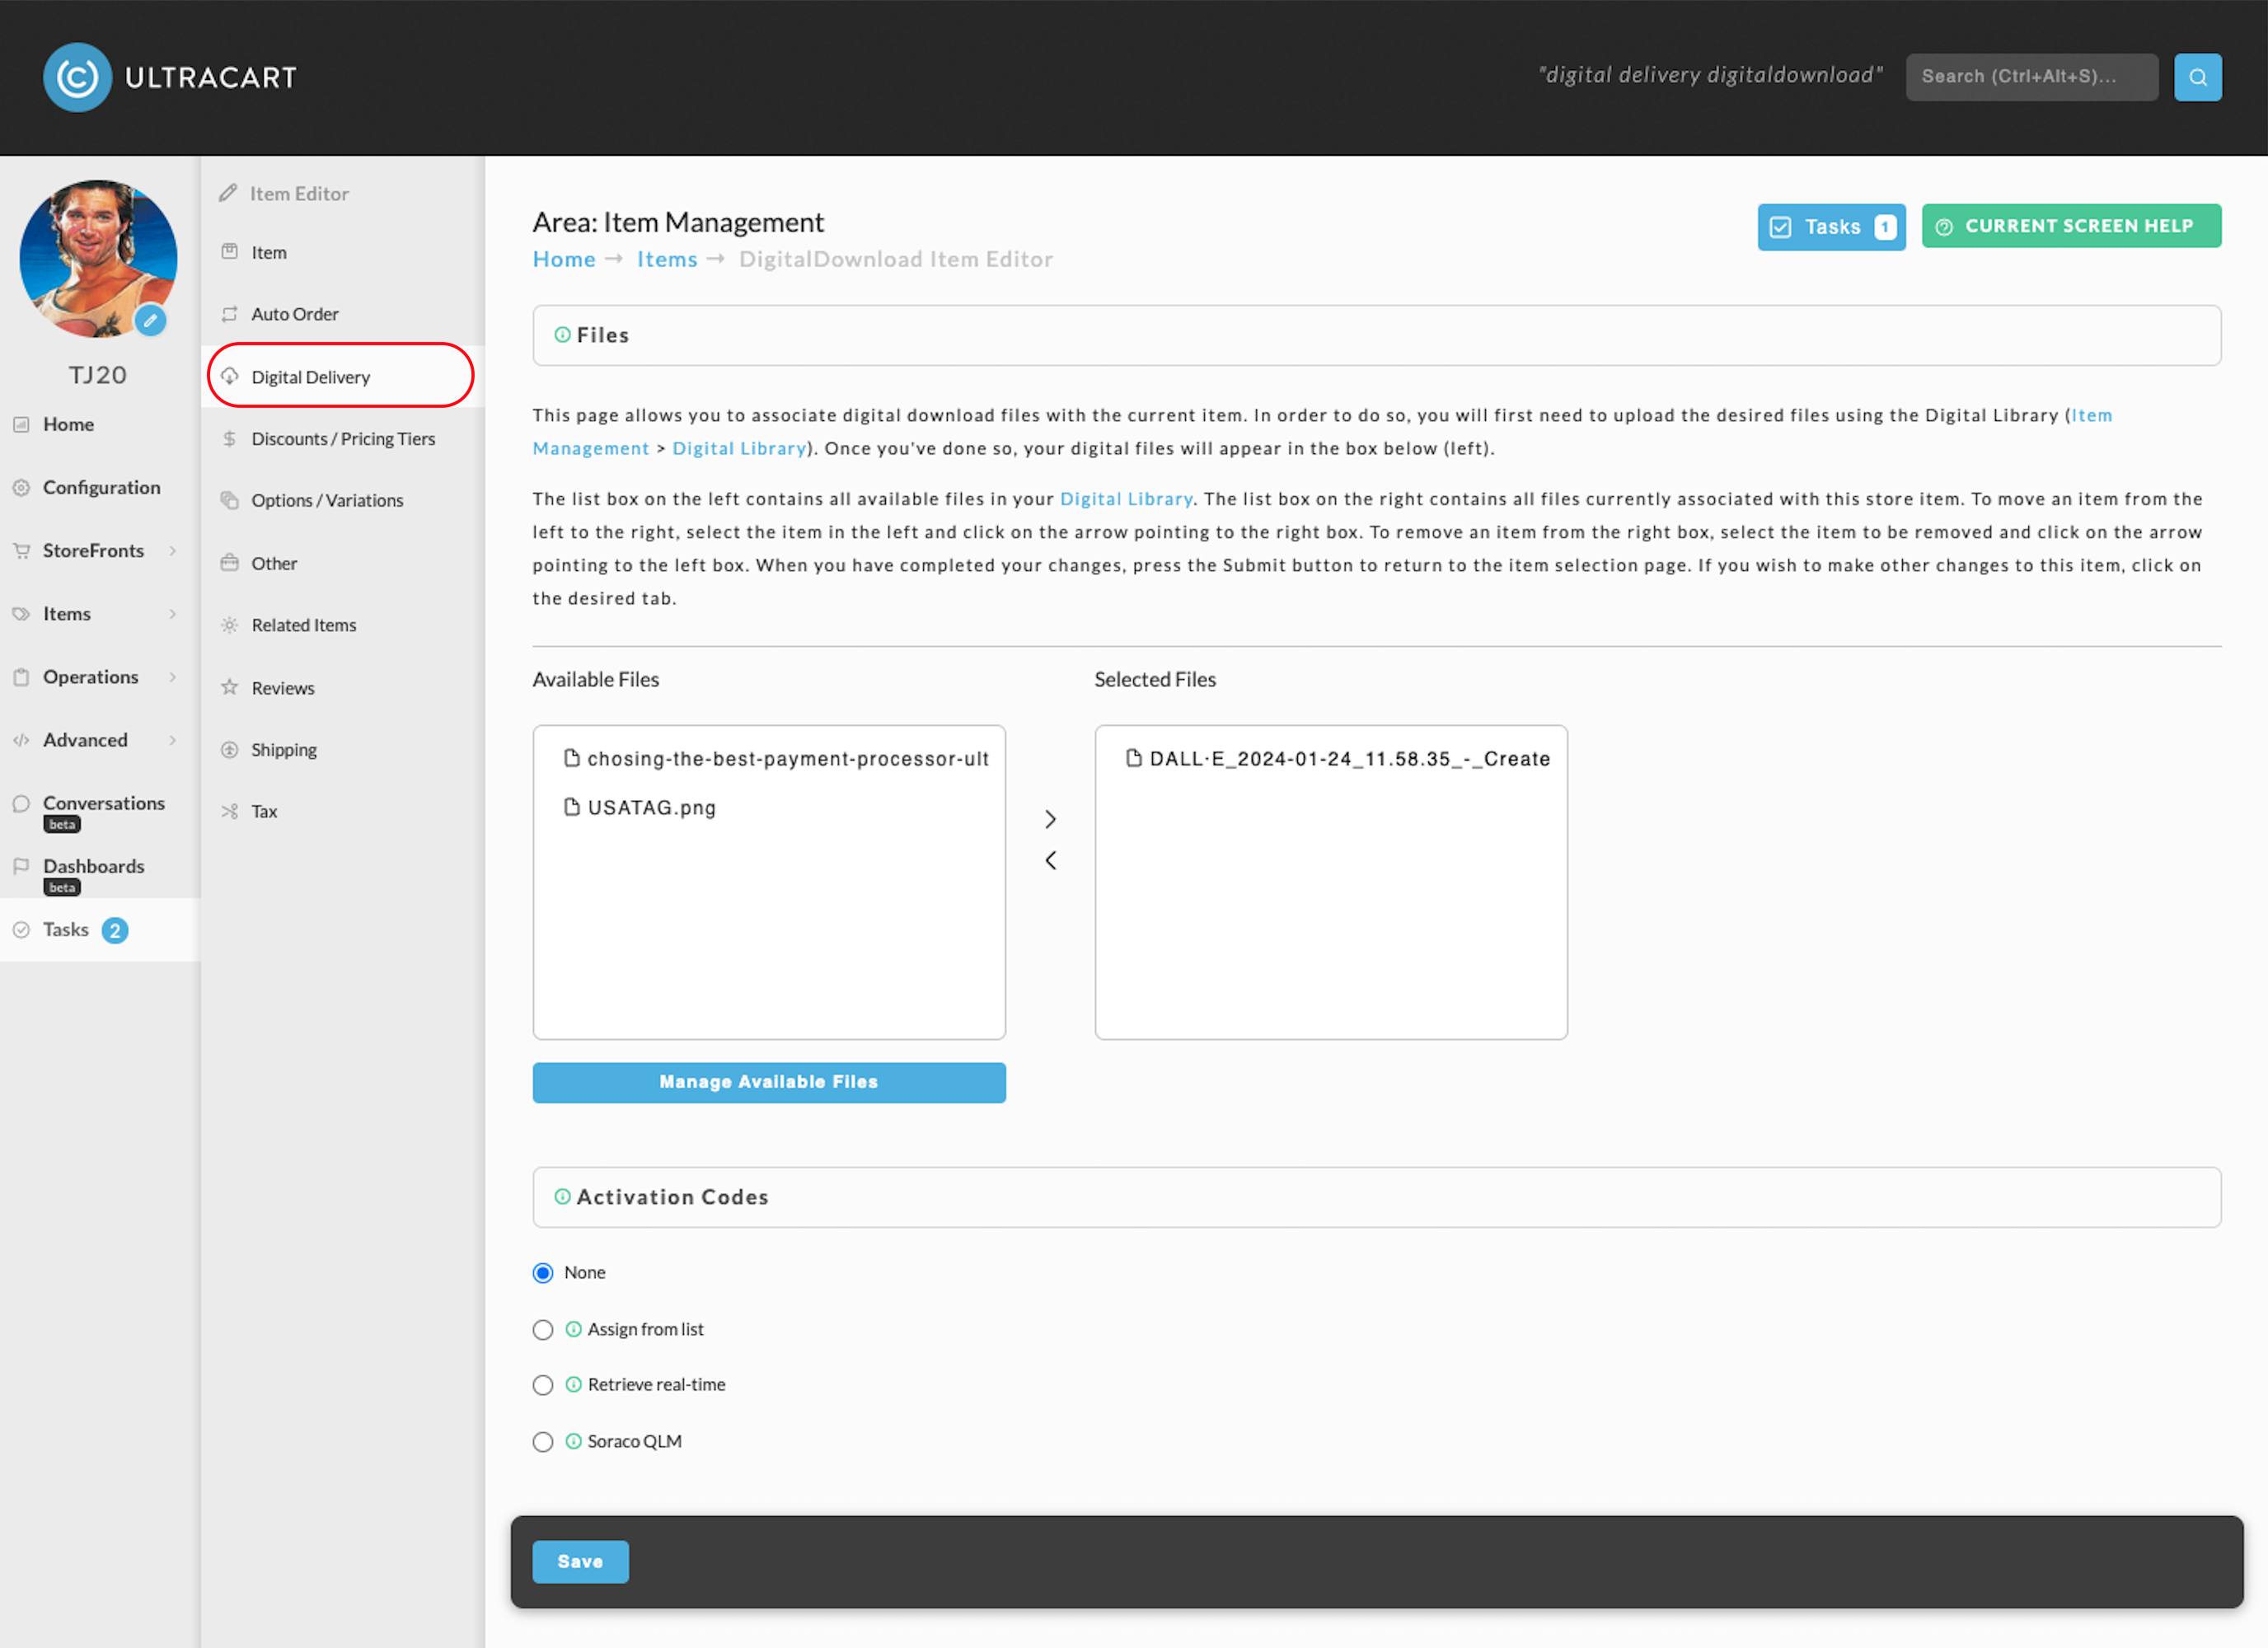Click the Activation Codes info icon
Viewport: 2268px width, 1648px height.
pos(563,1197)
